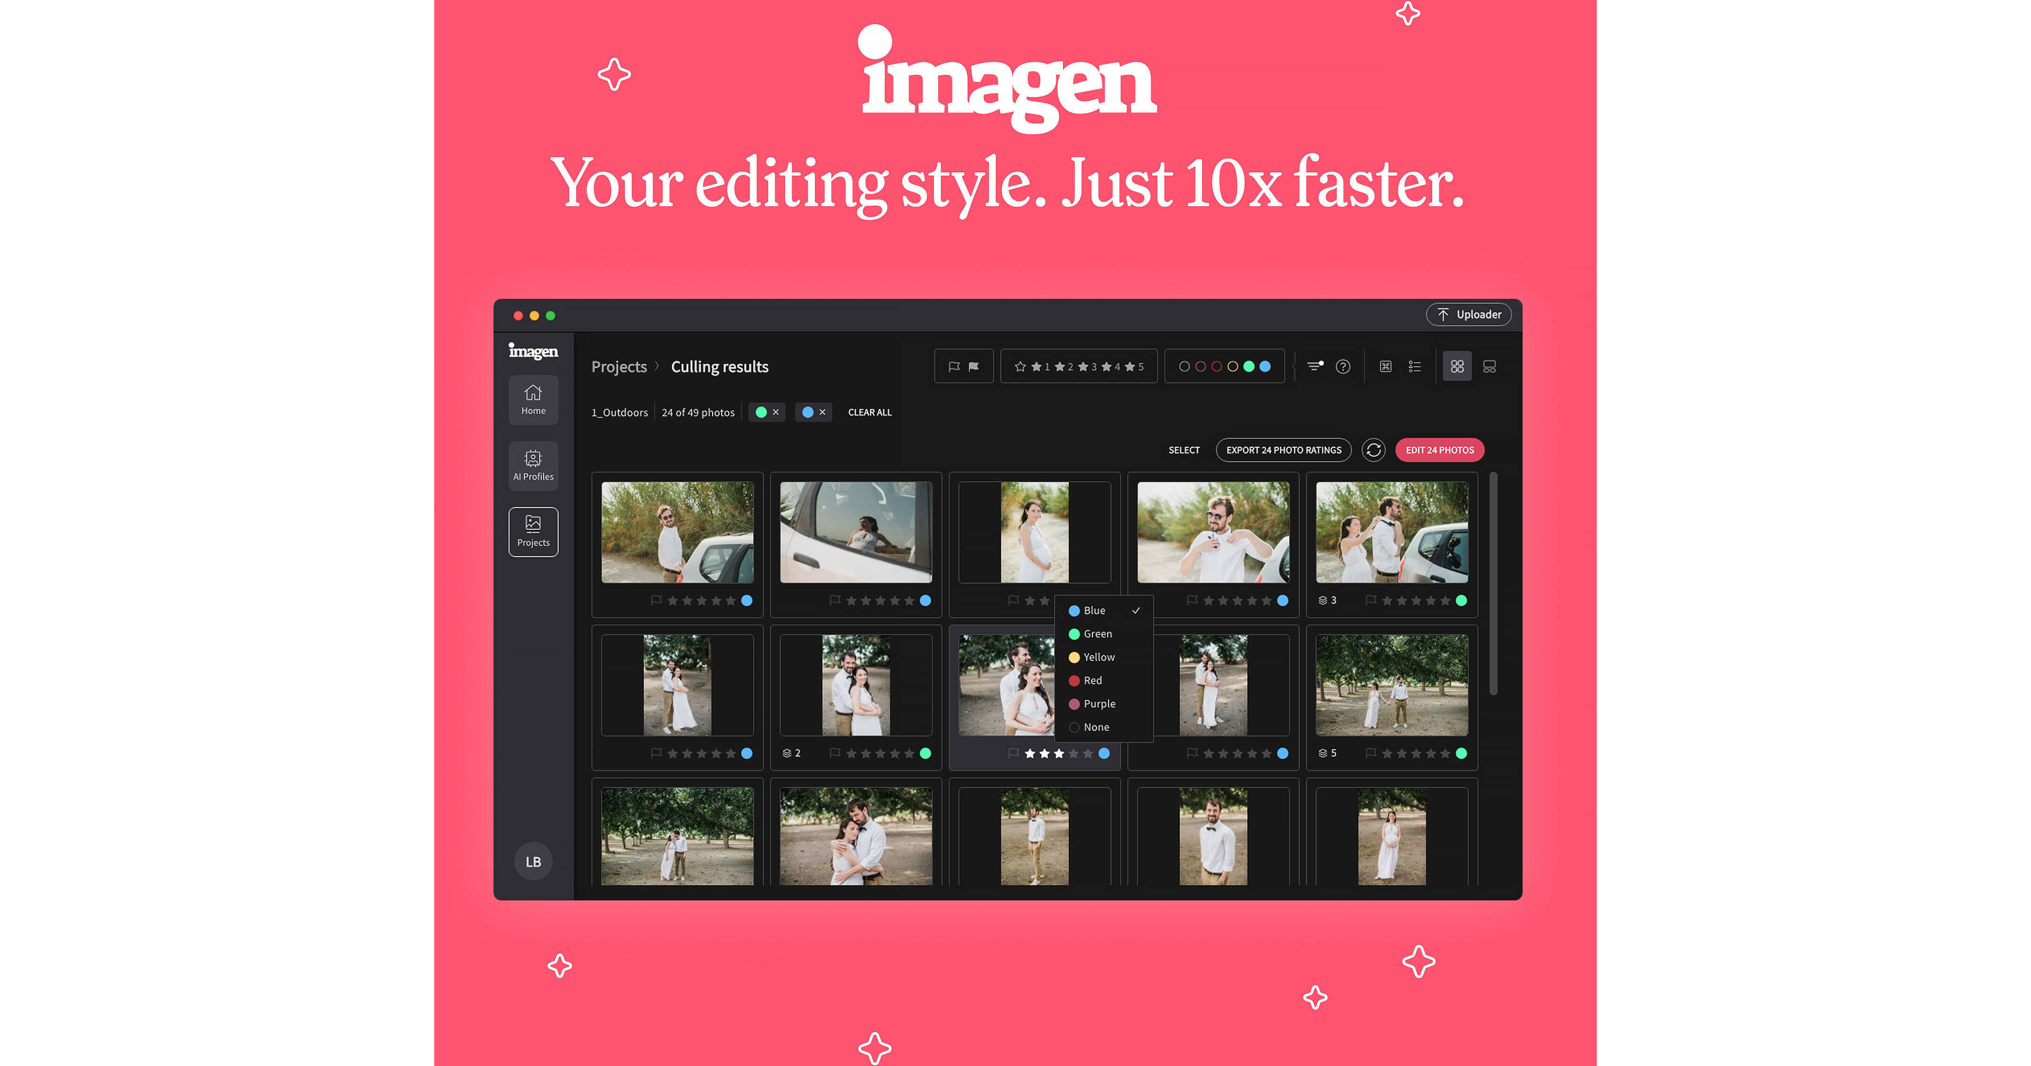The image size is (2031, 1066).
Task: Flag the photo with the 2-stack badge
Action: [835, 753]
